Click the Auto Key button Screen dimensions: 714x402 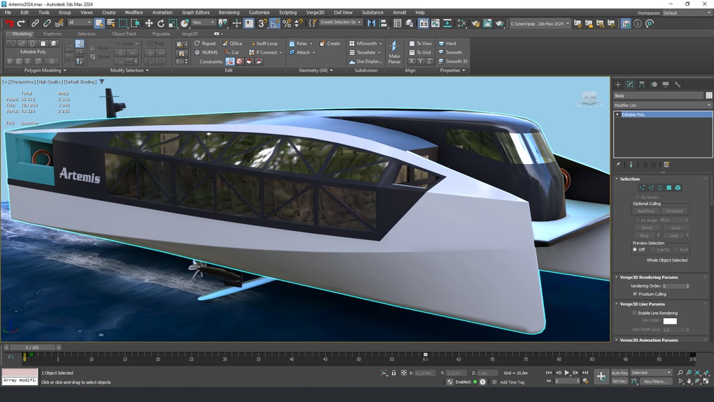click(619, 373)
